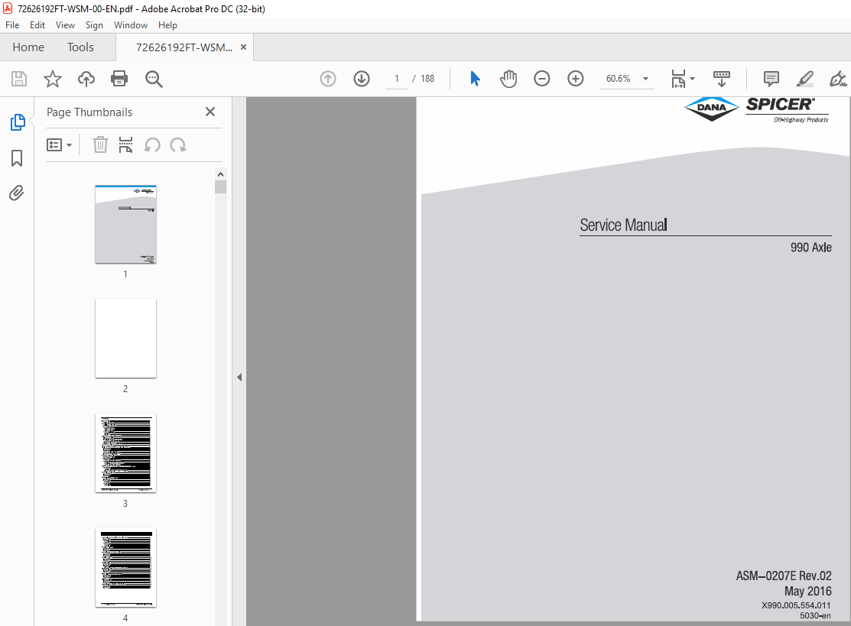Add a comment with speech bubble icon

(x=771, y=79)
